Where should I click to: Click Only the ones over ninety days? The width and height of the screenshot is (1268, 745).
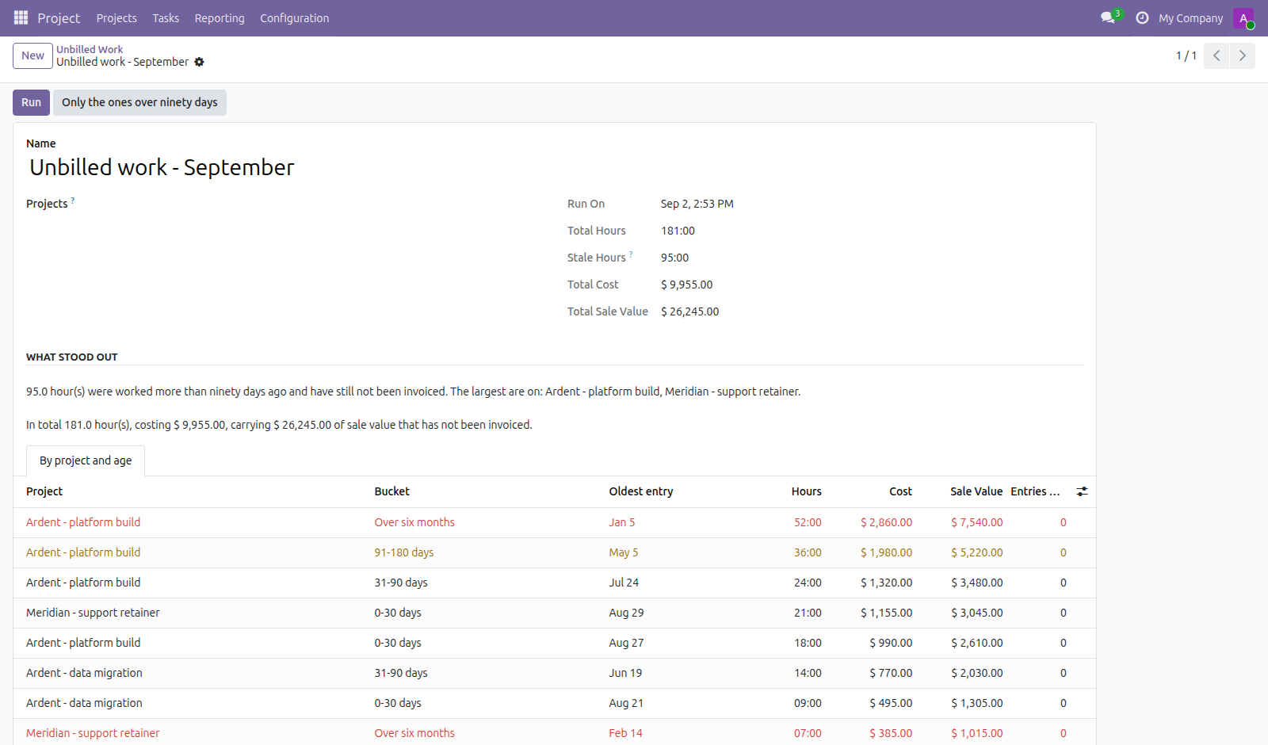pyautogui.click(x=139, y=102)
